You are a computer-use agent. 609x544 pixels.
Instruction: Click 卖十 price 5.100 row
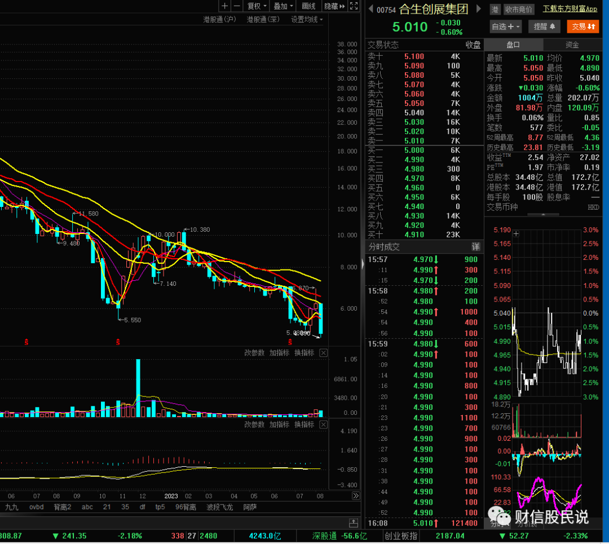click(424, 56)
